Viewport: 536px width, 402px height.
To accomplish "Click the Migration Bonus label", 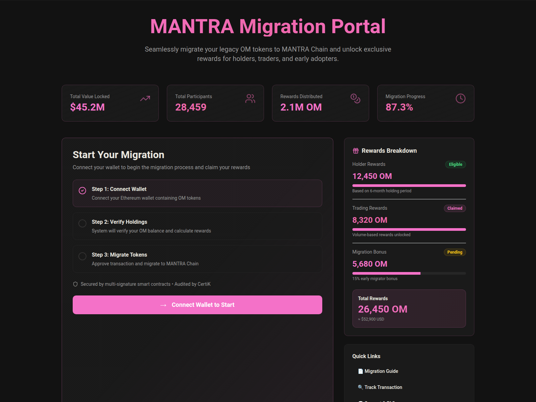I will pos(369,252).
